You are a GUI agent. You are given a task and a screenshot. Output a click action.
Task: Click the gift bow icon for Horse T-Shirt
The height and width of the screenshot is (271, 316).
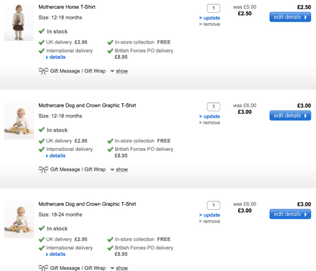coord(43,71)
